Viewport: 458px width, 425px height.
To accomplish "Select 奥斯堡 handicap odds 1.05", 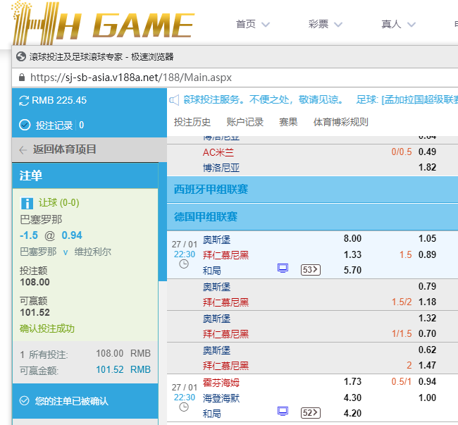I will [427, 238].
